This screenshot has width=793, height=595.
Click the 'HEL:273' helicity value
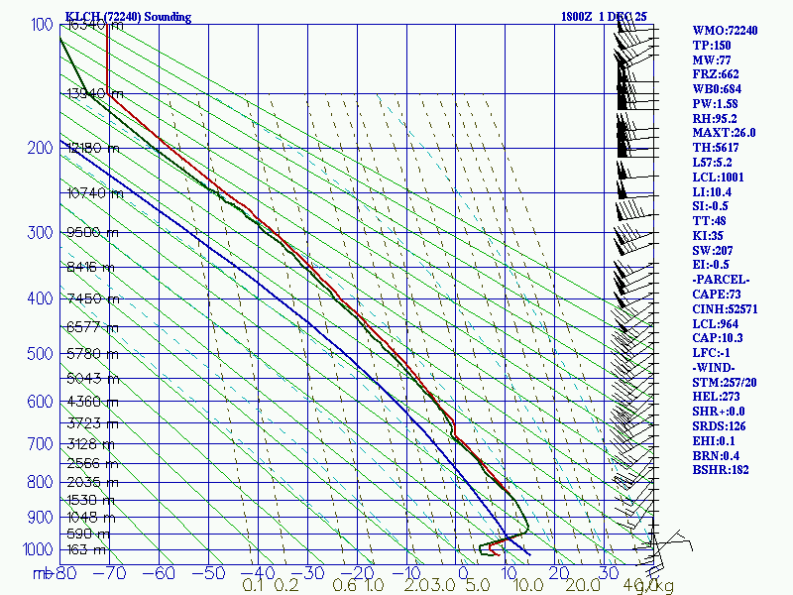(x=716, y=397)
